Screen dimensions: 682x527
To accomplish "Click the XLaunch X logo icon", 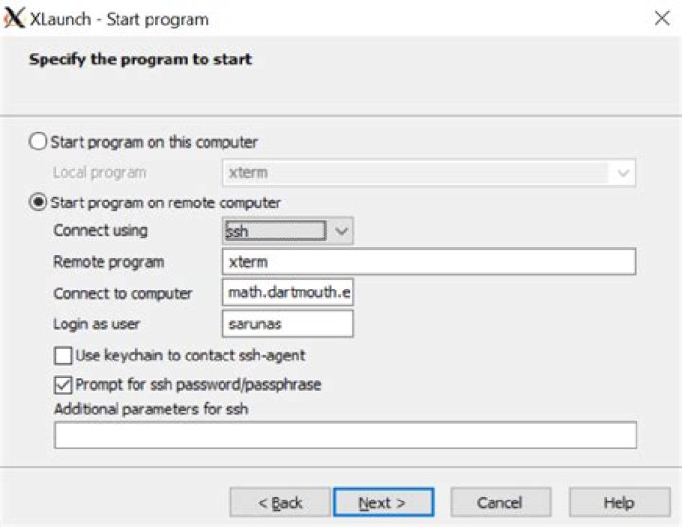I will click(x=14, y=18).
